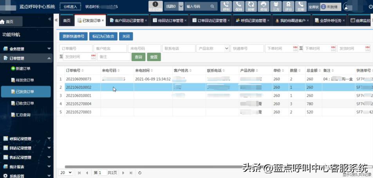Click the 更新快递单号 button

point(73,36)
